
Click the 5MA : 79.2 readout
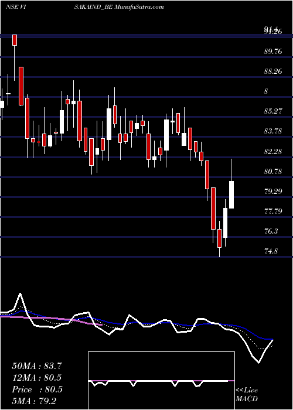[34, 401]
